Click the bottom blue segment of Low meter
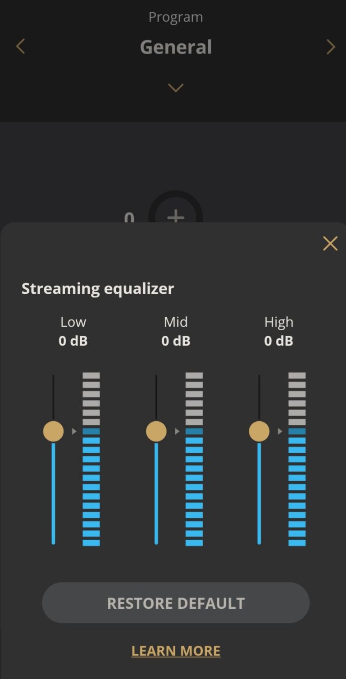346x679 pixels. (91, 542)
